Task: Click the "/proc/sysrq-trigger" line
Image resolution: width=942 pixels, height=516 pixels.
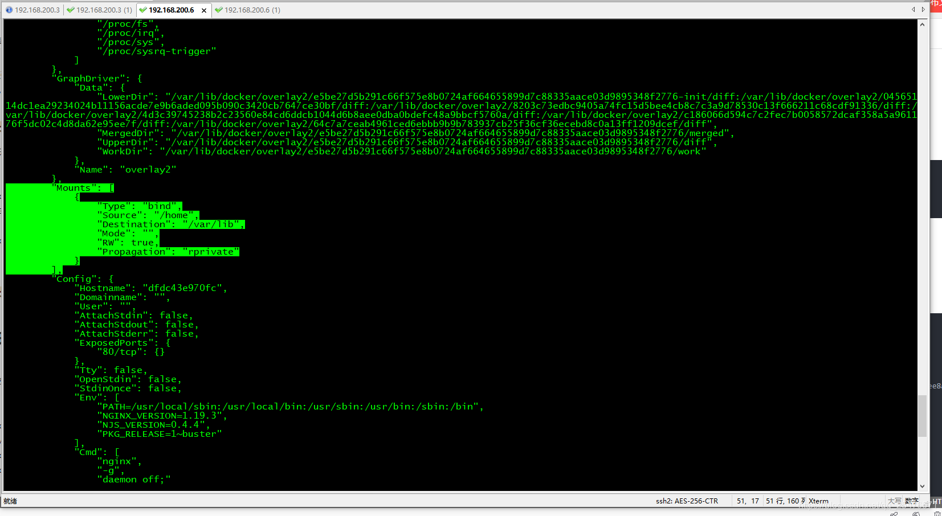Action: pos(157,51)
